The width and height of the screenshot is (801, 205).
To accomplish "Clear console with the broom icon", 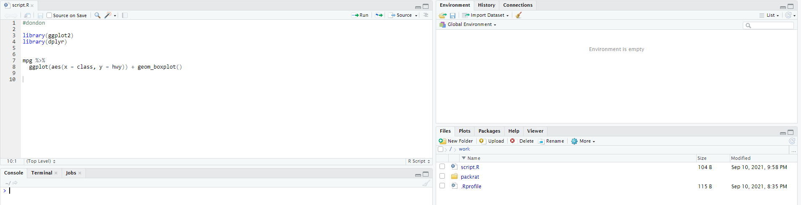I will [x=426, y=183].
